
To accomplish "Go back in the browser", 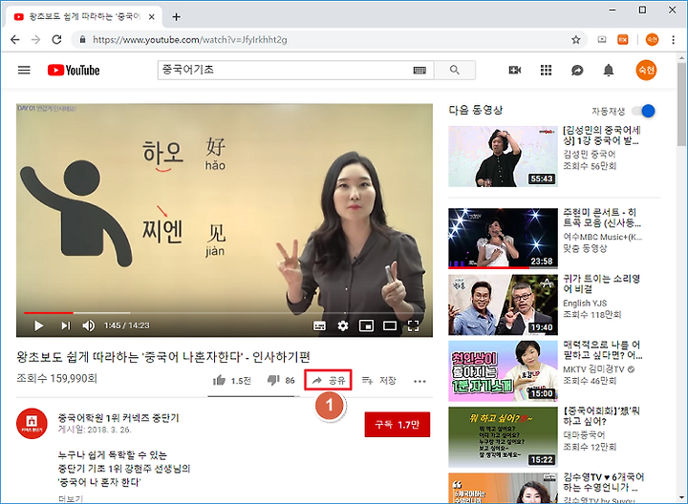I will 15,40.
